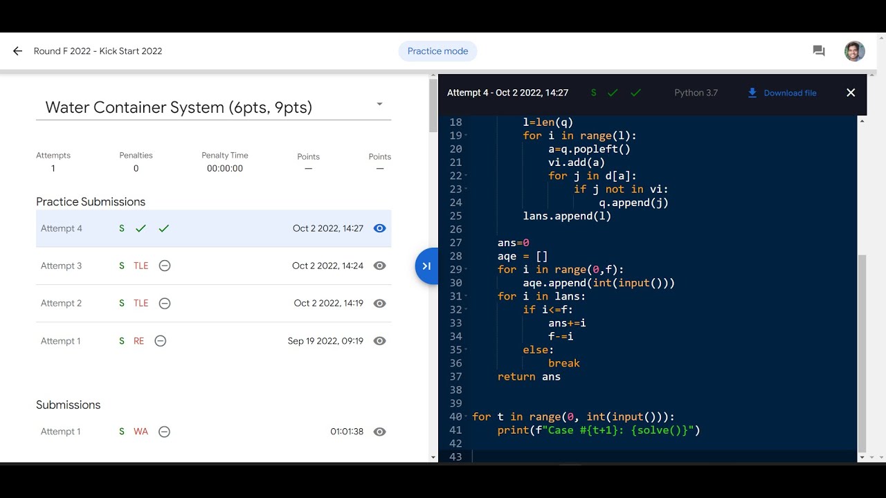Screen dimensions: 886x498
Task: Click the code editor scrollbar up arrow
Action: [x=862, y=120]
